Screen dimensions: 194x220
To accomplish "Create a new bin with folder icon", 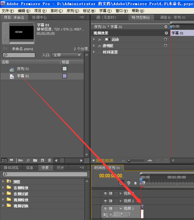I will 35,160.
